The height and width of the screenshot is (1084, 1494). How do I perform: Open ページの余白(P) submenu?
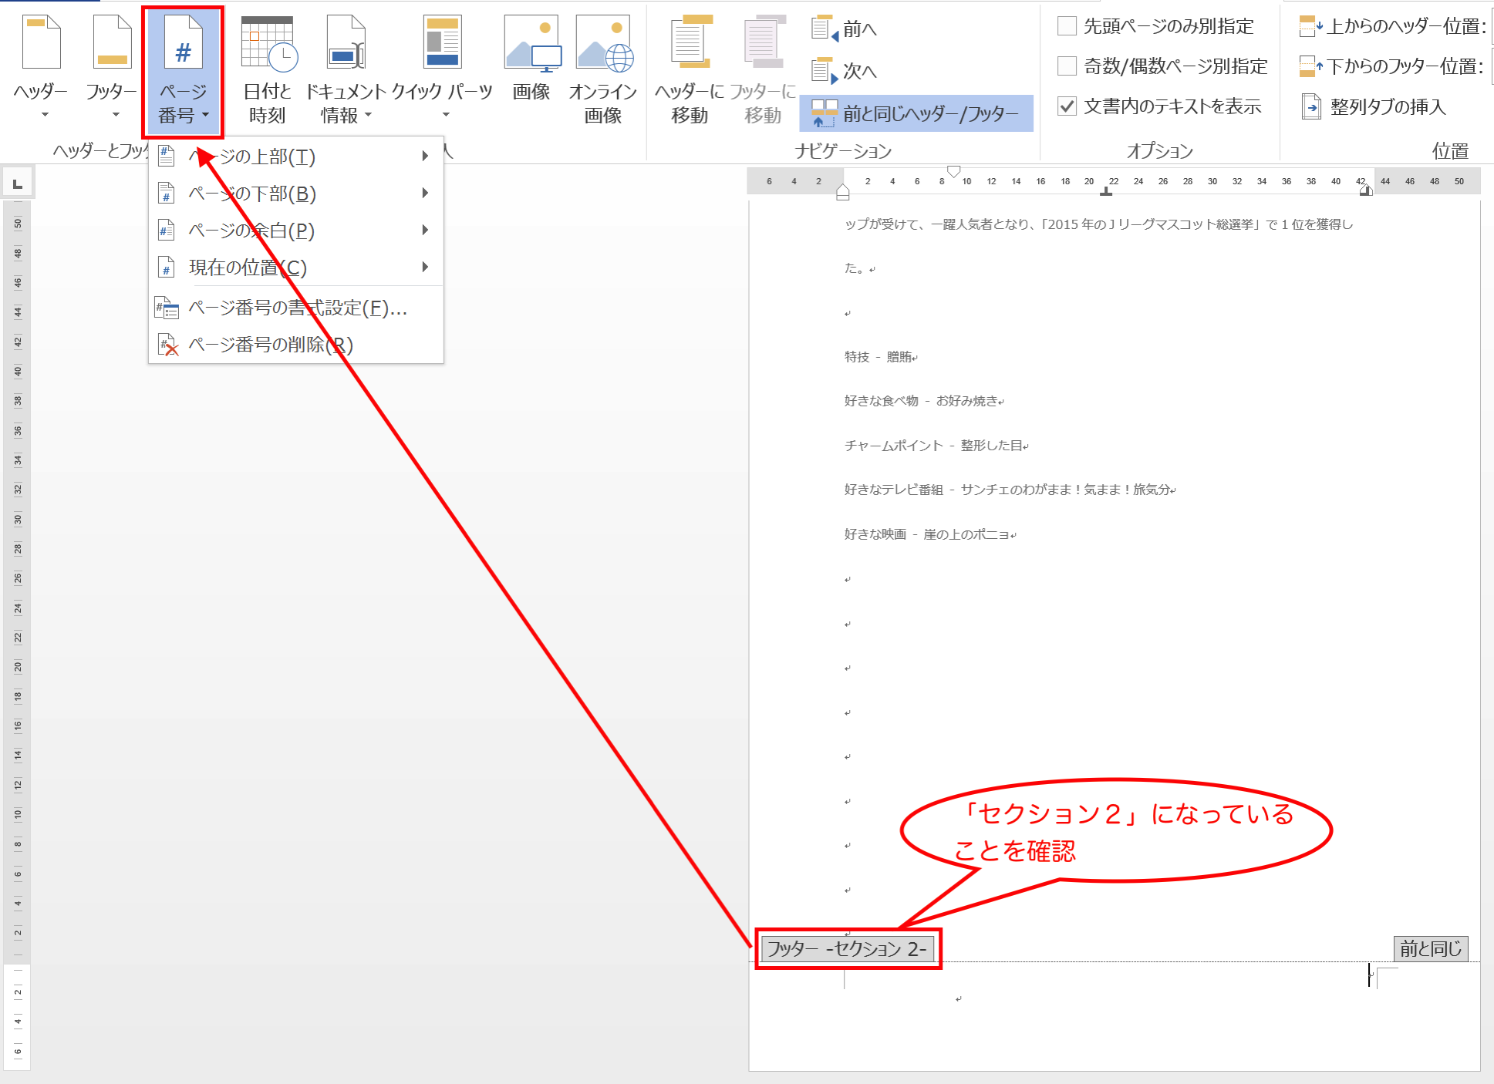pyautogui.click(x=295, y=231)
